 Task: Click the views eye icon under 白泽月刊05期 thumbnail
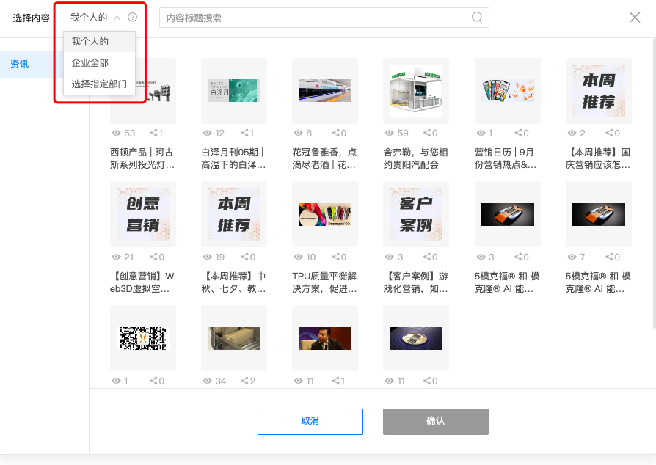click(x=207, y=133)
